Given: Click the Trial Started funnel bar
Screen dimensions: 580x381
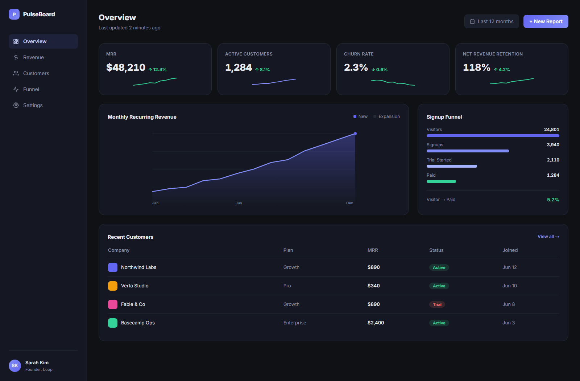Looking at the screenshot, I should click(452, 166).
